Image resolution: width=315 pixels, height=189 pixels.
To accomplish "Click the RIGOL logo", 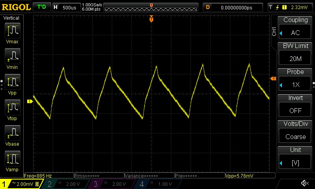I will [16, 7].
